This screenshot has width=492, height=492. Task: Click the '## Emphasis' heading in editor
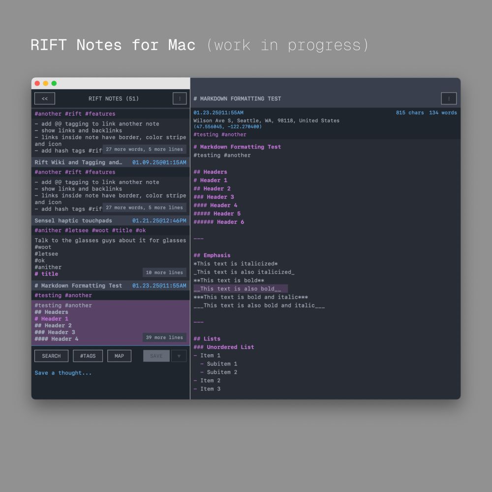[212, 255]
